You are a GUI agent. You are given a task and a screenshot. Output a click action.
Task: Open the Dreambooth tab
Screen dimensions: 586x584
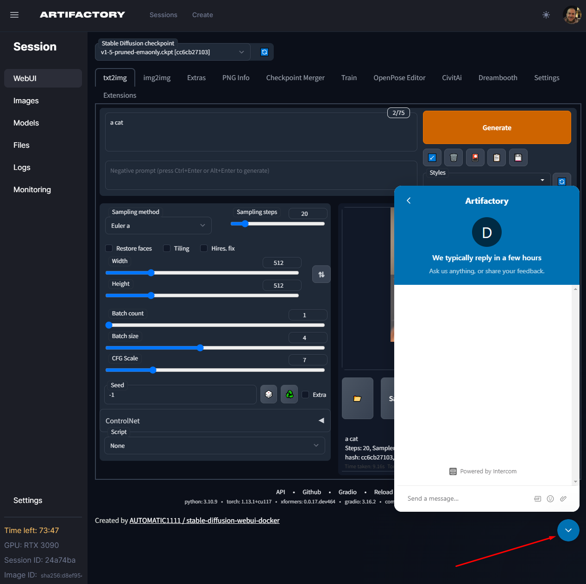coord(498,78)
